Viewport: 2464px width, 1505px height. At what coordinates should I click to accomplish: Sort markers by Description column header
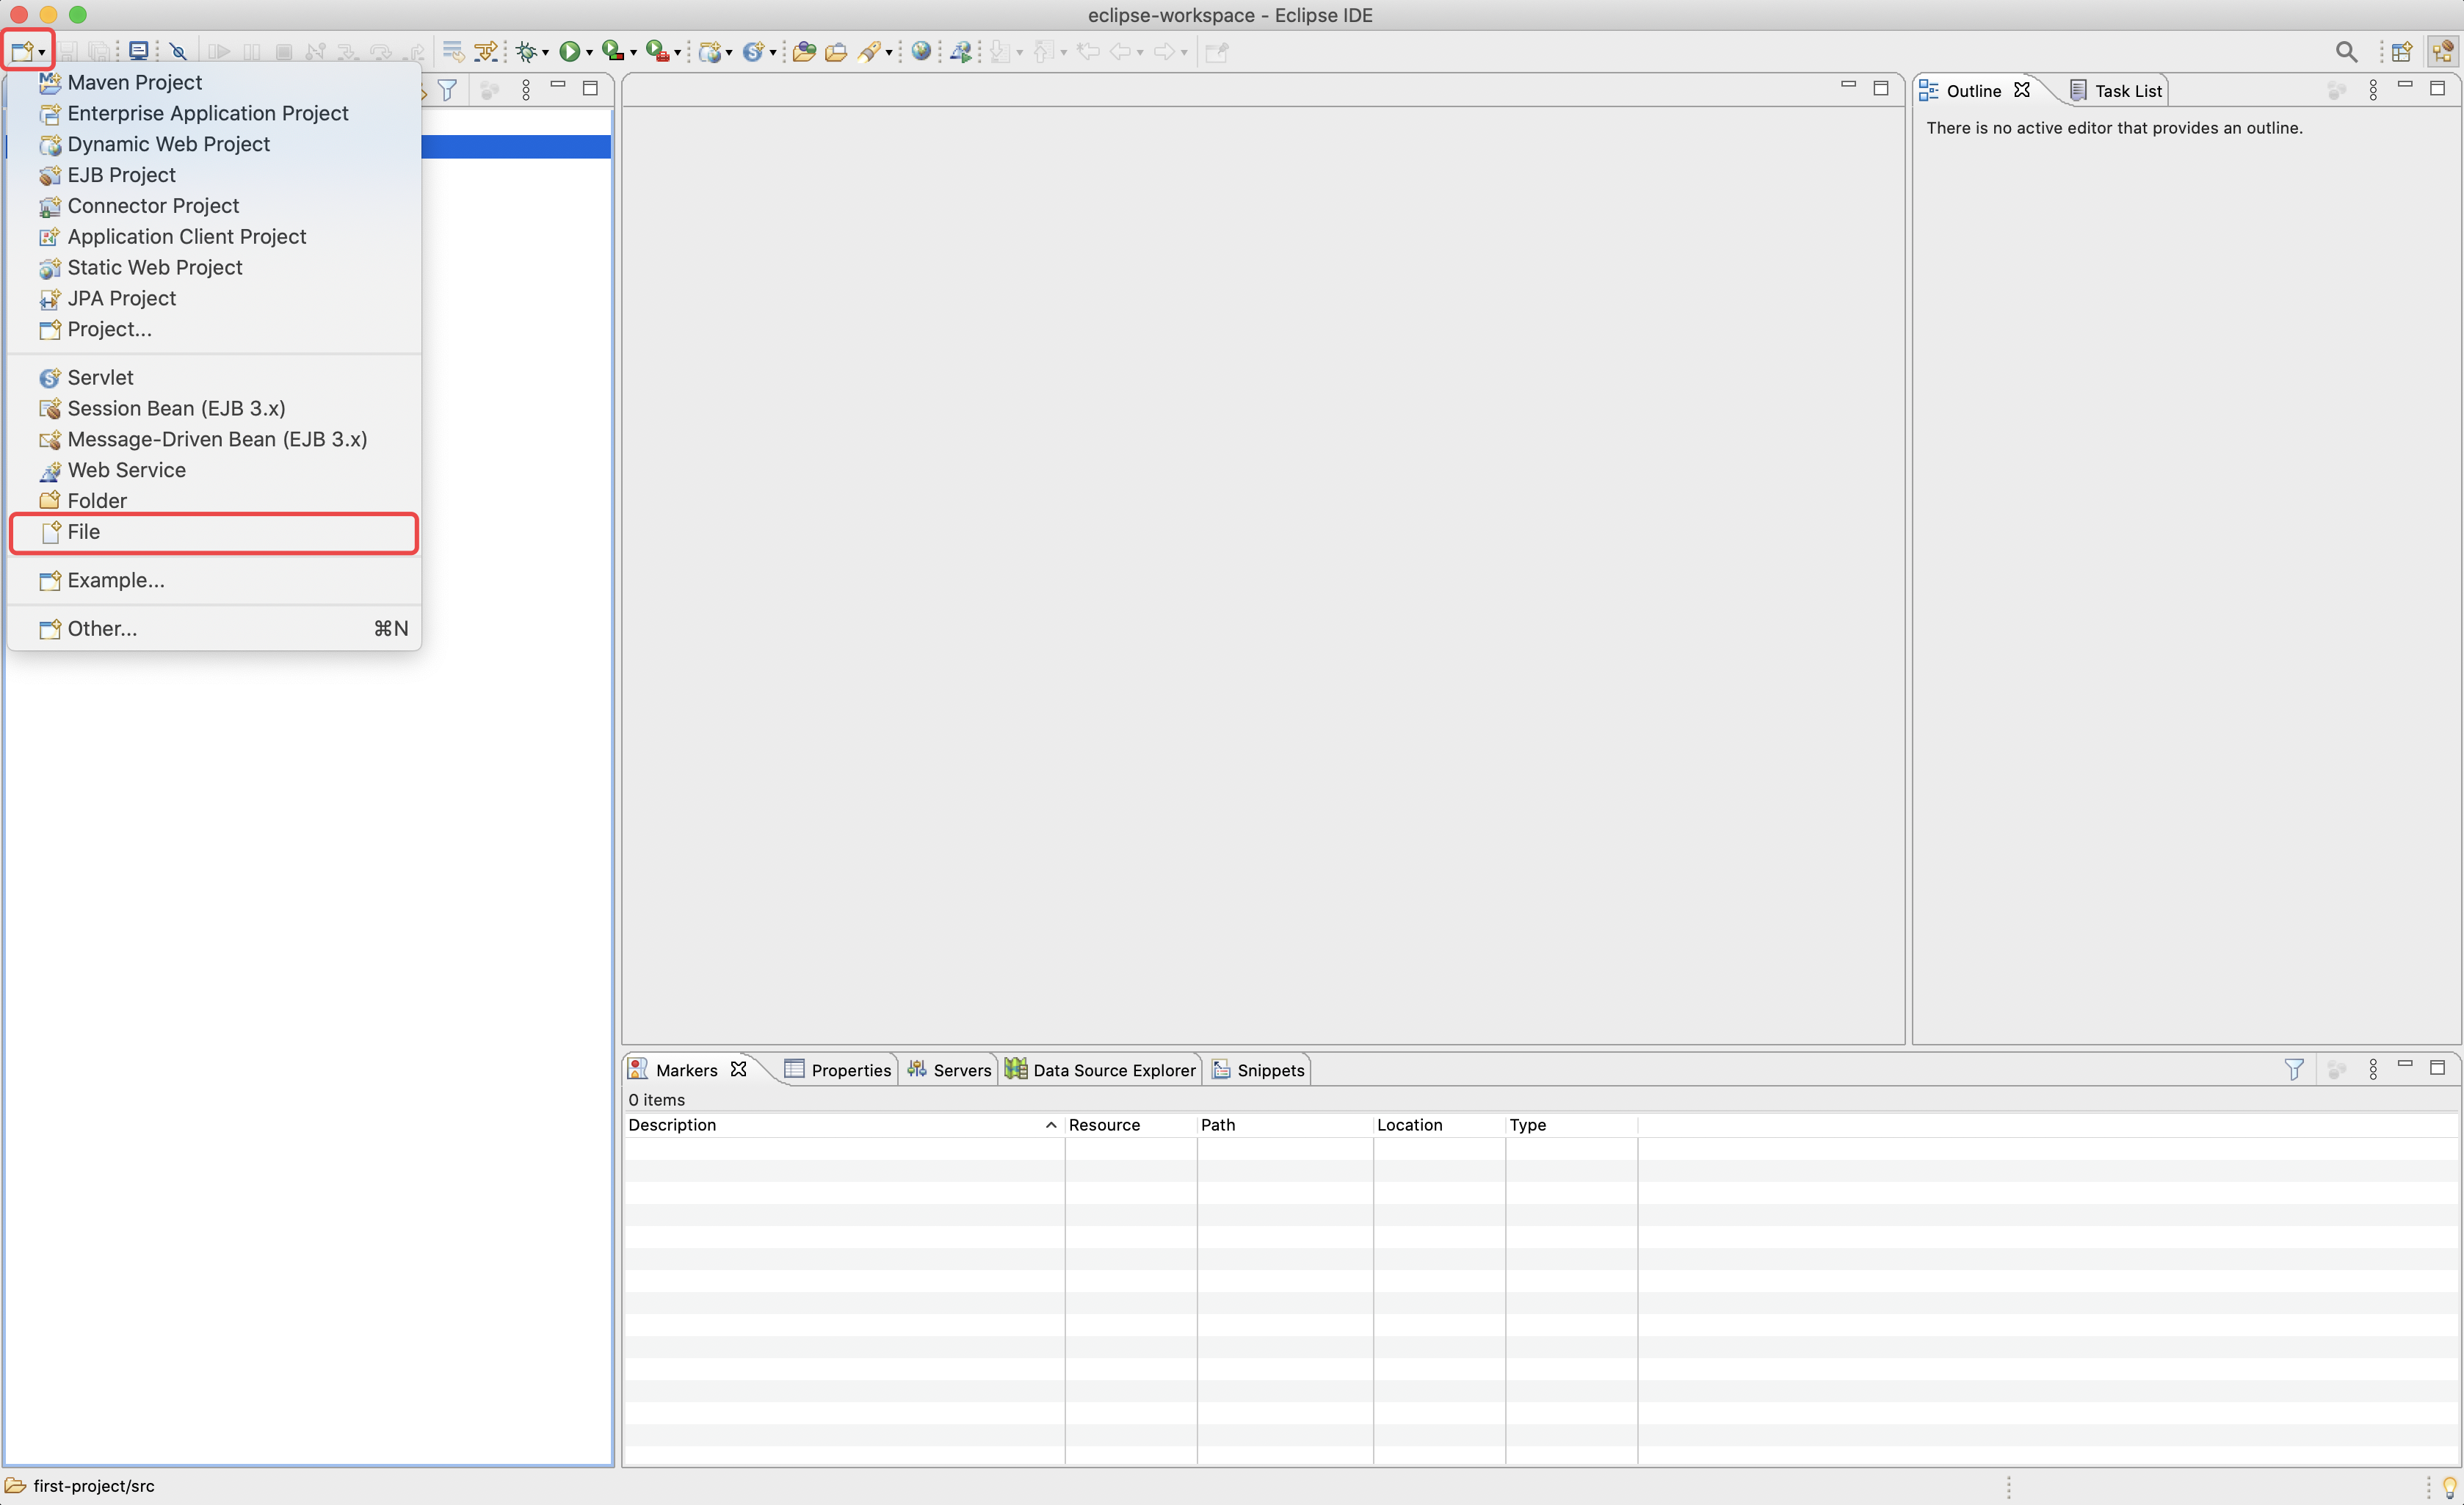point(843,1125)
